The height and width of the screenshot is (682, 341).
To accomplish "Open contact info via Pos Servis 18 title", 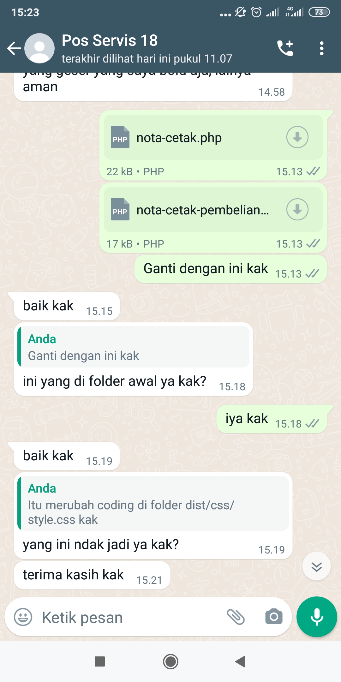I will 110,40.
